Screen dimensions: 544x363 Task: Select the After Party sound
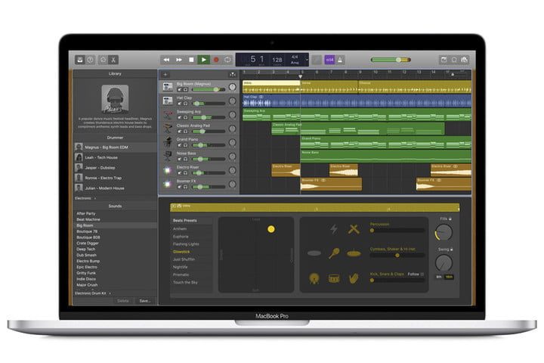115,213
